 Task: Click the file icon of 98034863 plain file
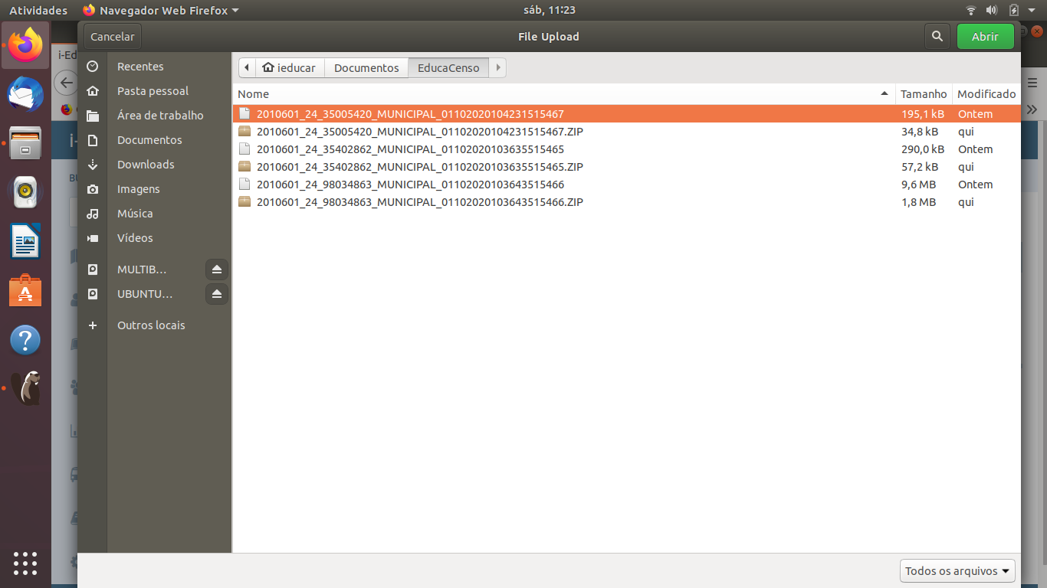click(x=245, y=184)
